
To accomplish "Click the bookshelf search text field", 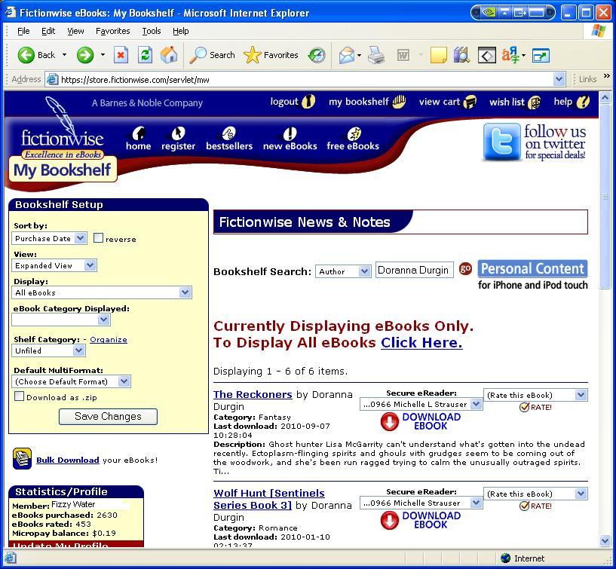I will pyautogui.click(x=415, y=270).
